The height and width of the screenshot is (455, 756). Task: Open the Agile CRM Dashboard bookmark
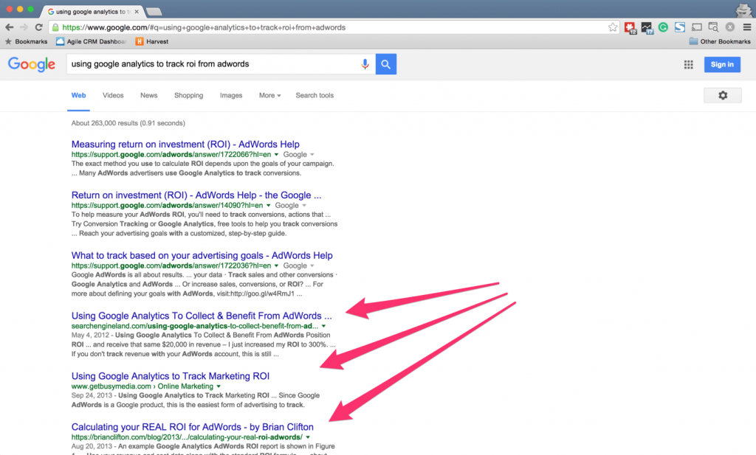91,41
